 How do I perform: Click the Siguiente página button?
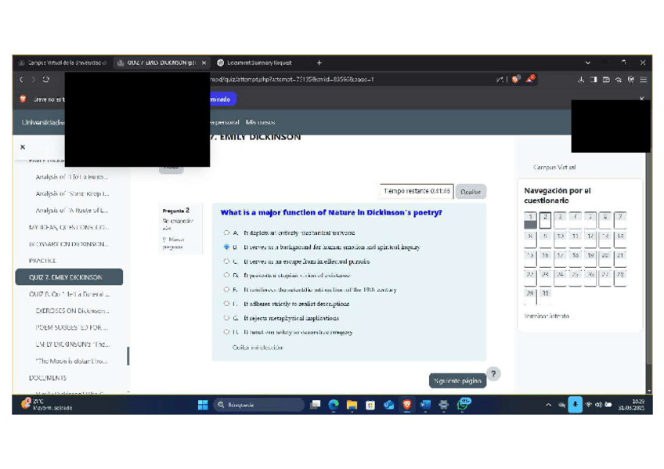click(458, 381)
